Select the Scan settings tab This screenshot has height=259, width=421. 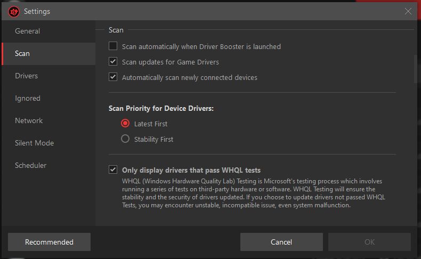click(48, 54)
